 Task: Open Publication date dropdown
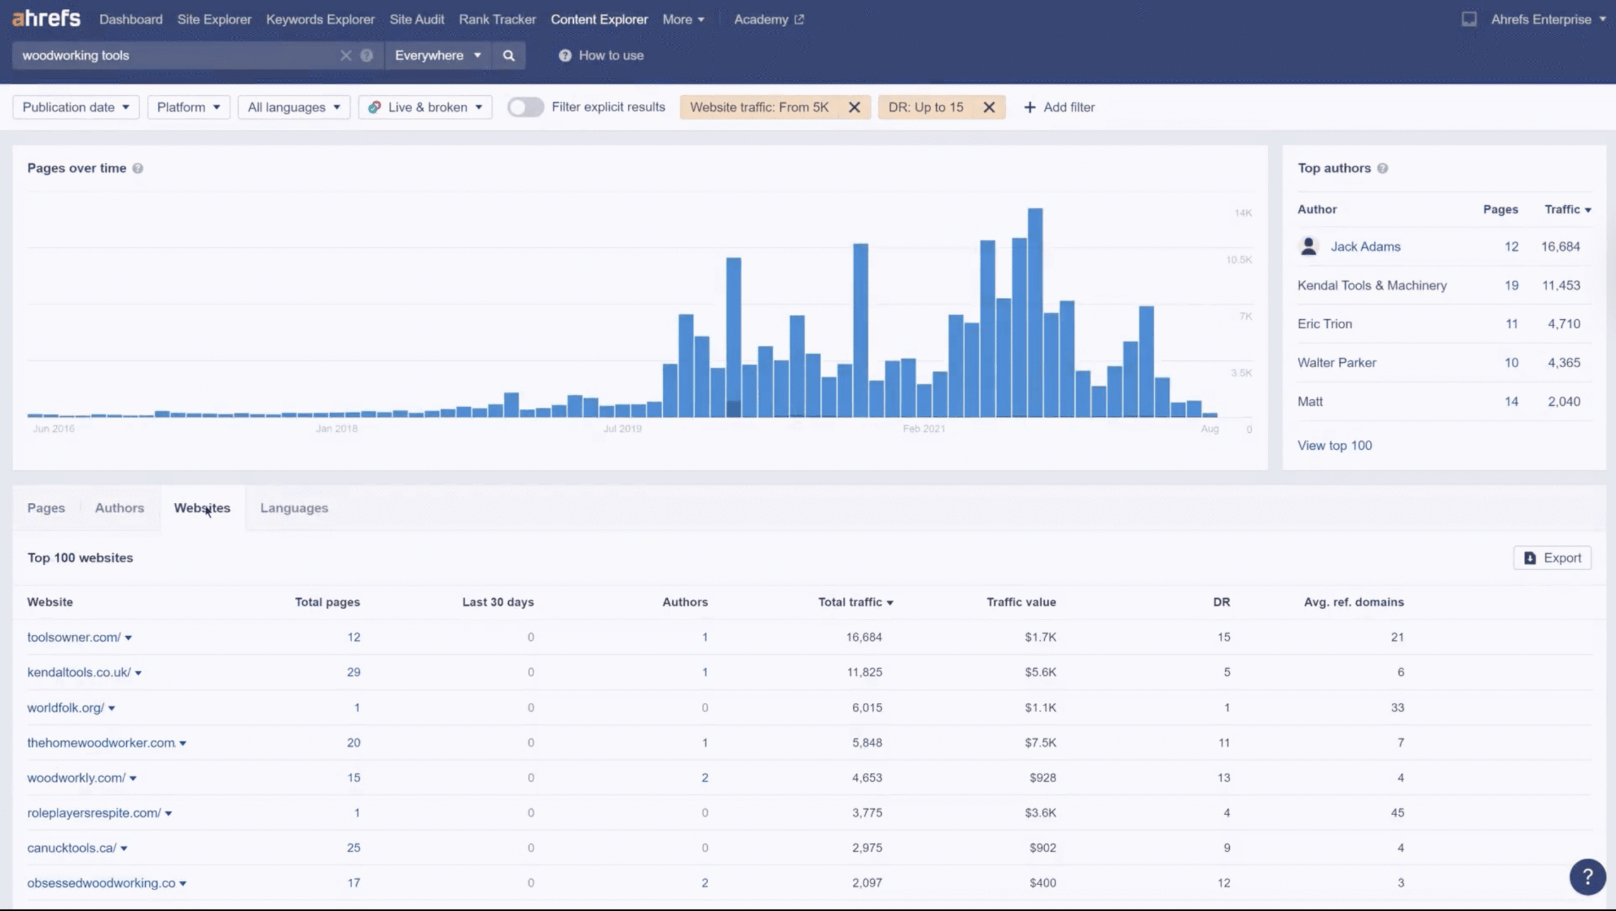point(76,107)
